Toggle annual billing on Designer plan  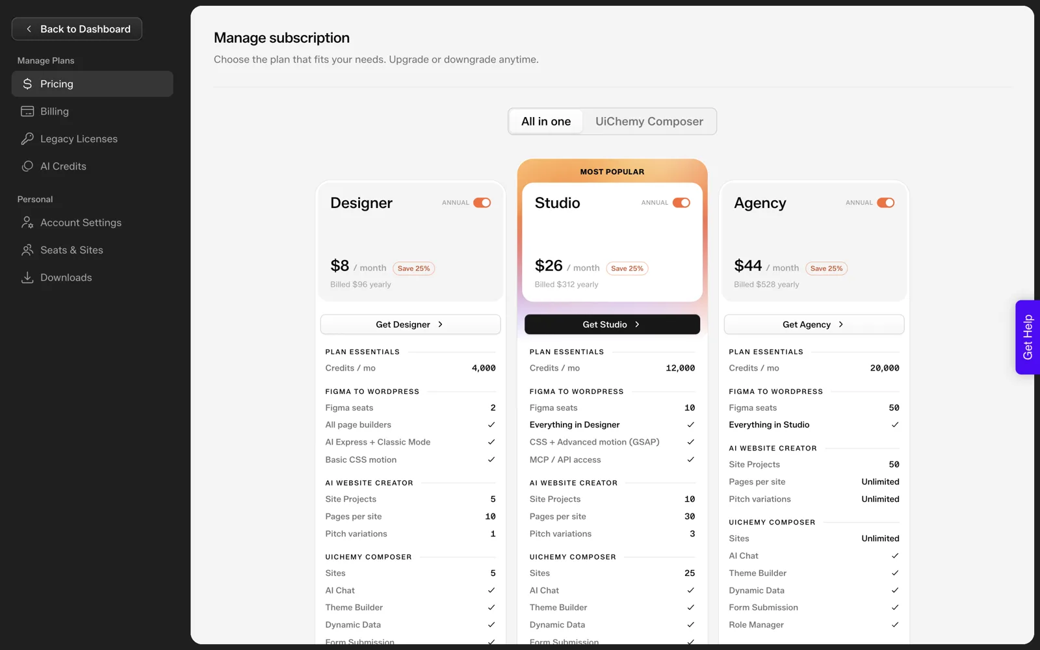click(x=482, y=203)
